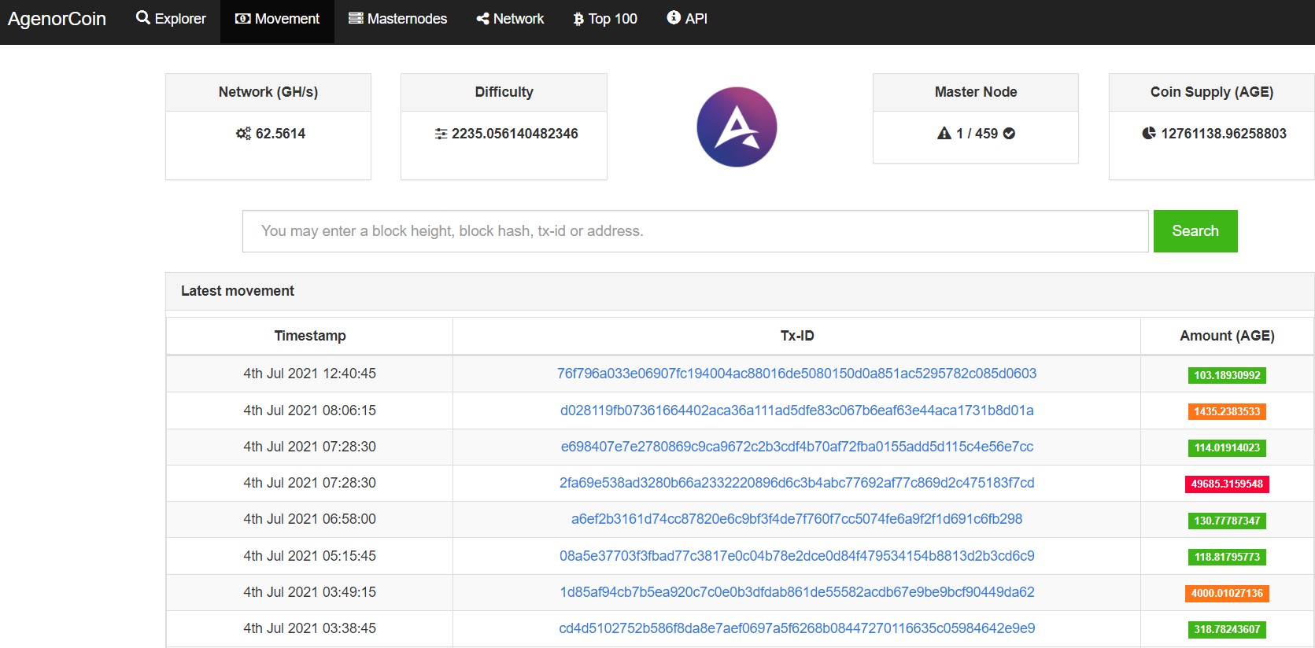Click the red 49685.3159548 amount badge
This screenshot has width=1315, height=648.
point(1227,484)
